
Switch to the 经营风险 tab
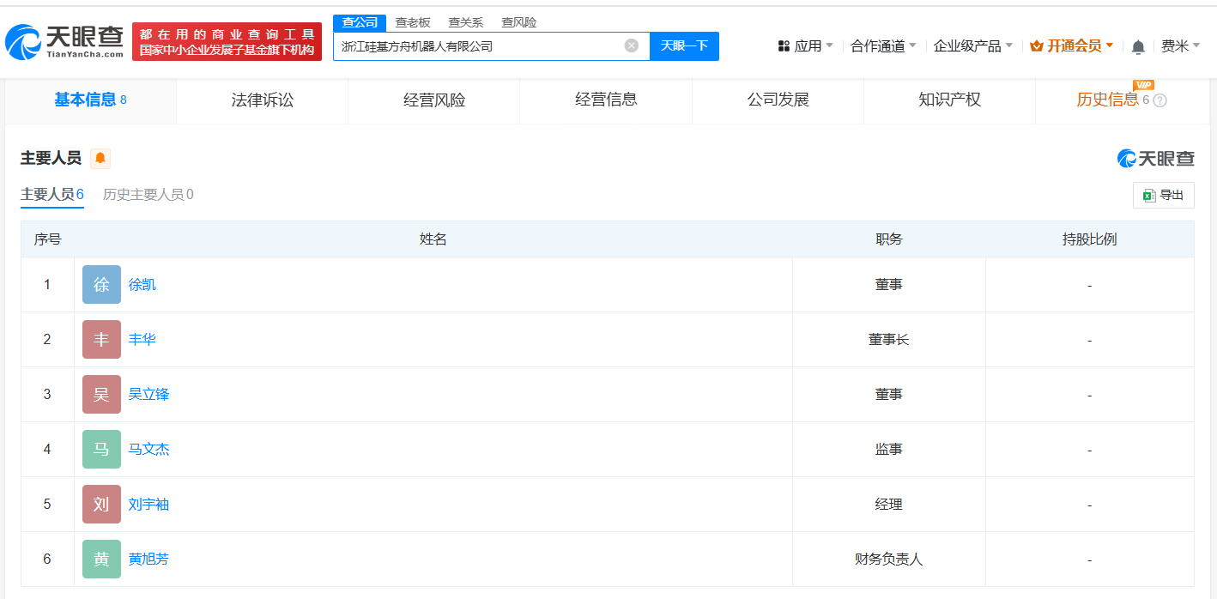[434, 100]
